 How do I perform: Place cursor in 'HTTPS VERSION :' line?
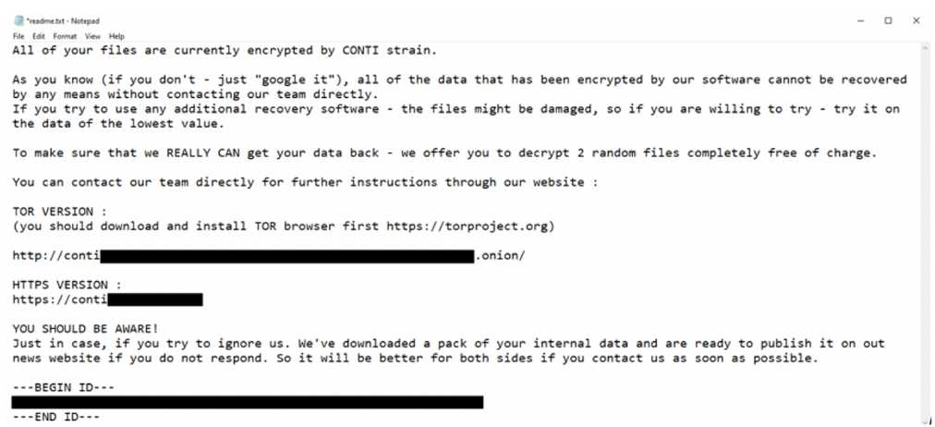(x=67, y=285)
